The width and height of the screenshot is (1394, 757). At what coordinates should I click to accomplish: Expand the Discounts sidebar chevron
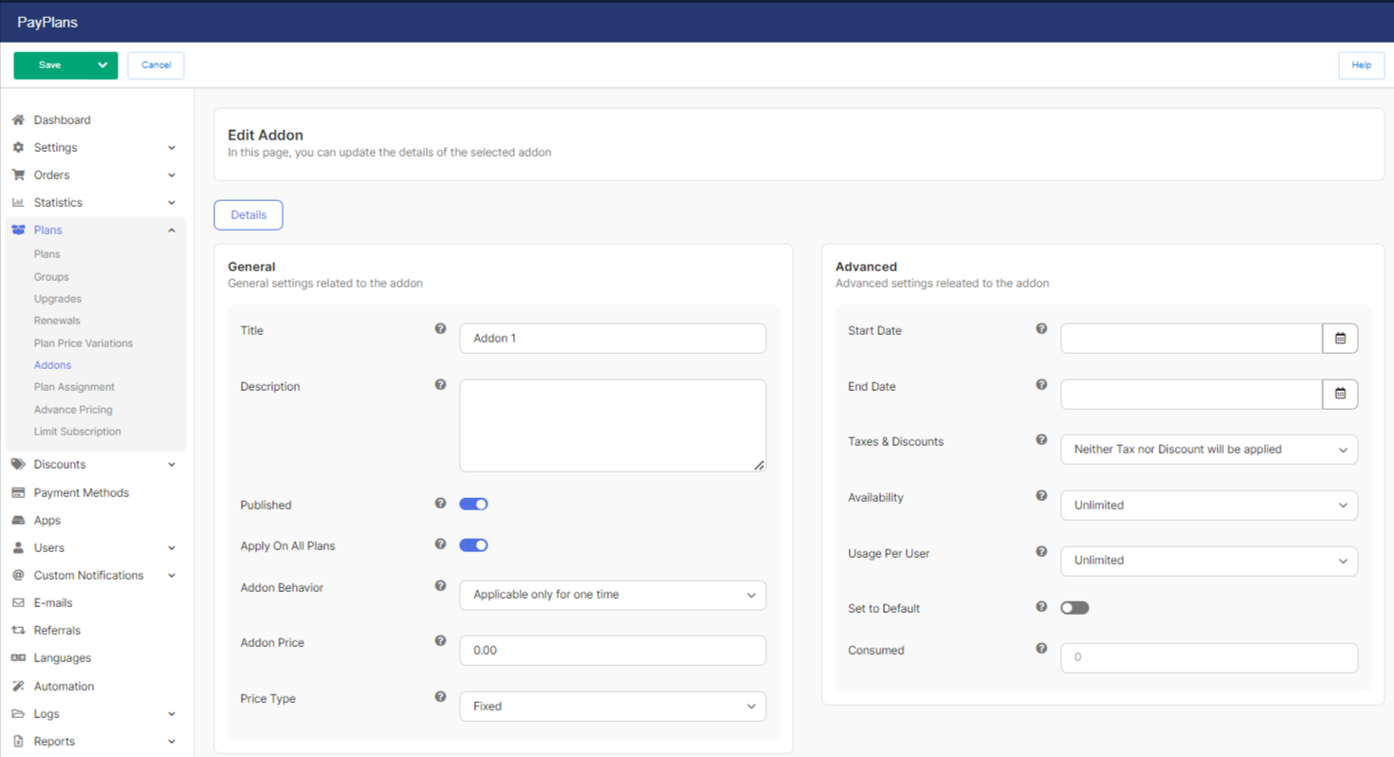[172, 465]
